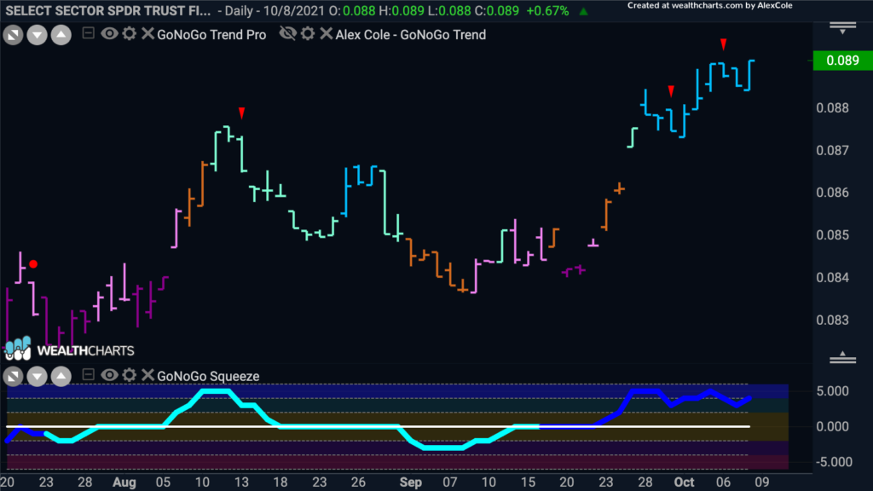Click the 0.086 price axis label
873x491 pixels.
pos(833,193)
